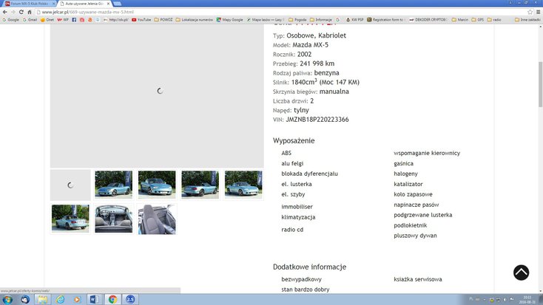The image size is (543, 305).
Task: Bookmark this page with the star icon
Action: tap(530, 12)
